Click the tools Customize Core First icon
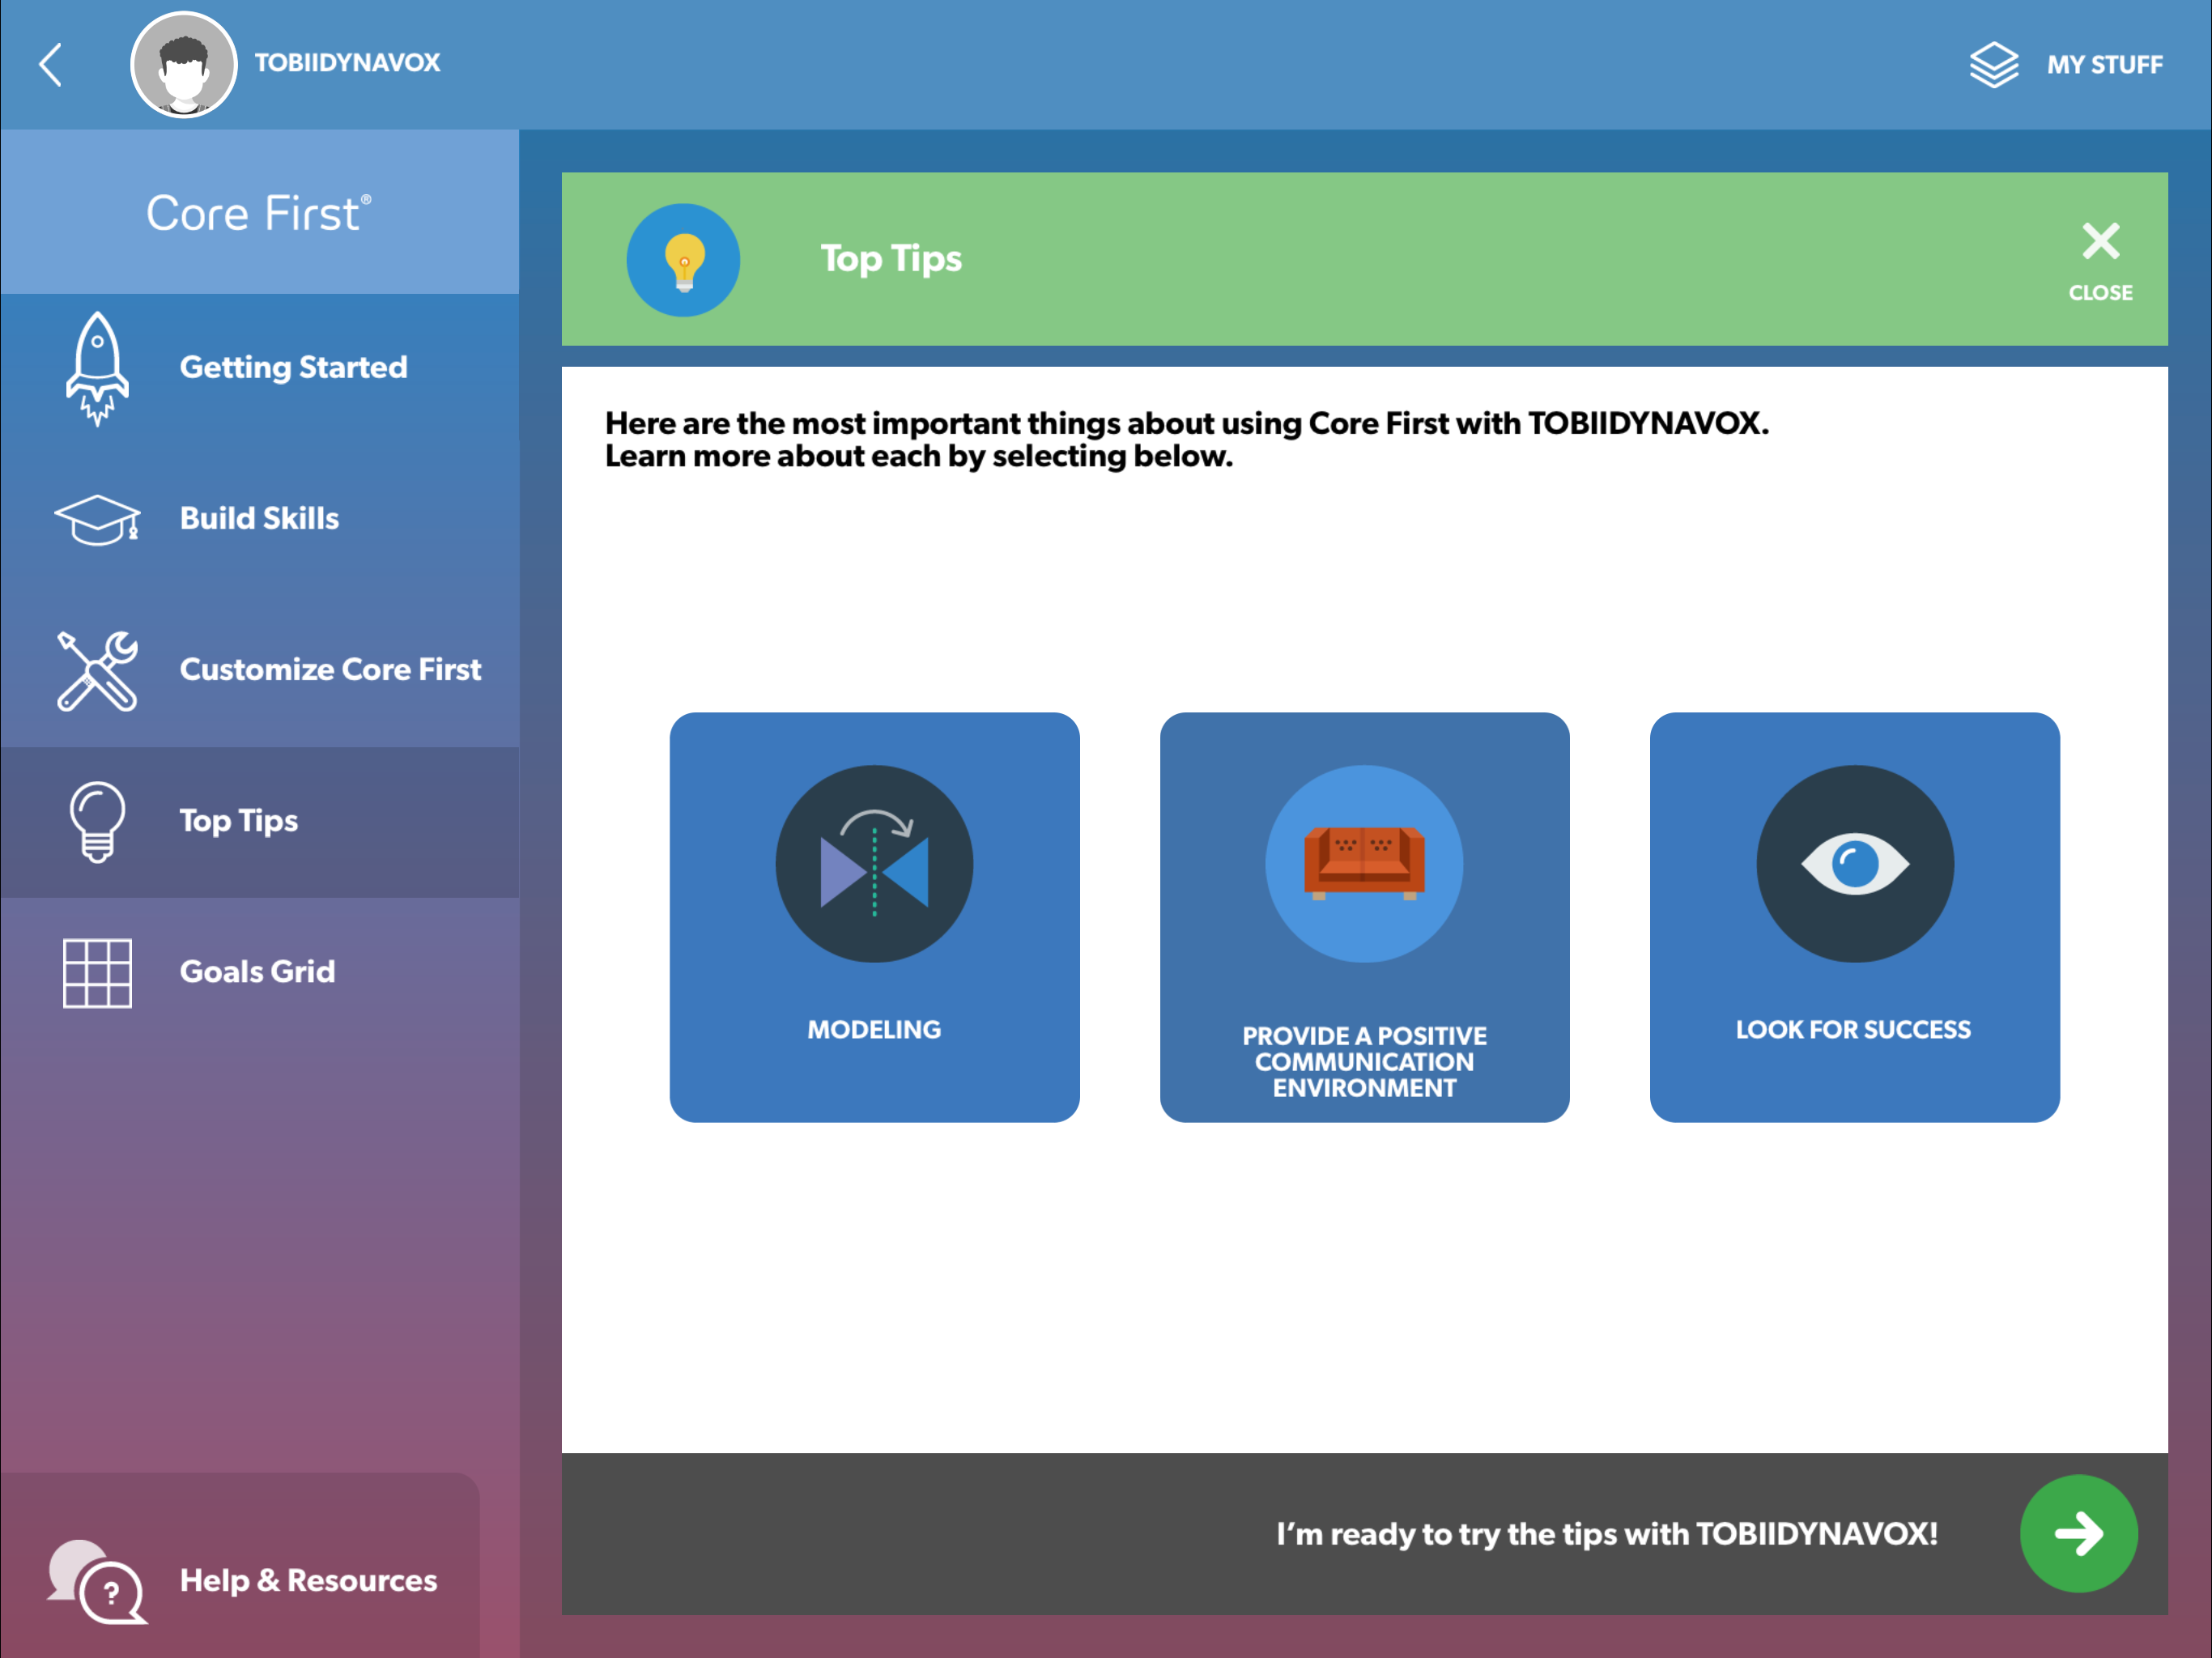Screen dimensions: 2212x1658 97,670
